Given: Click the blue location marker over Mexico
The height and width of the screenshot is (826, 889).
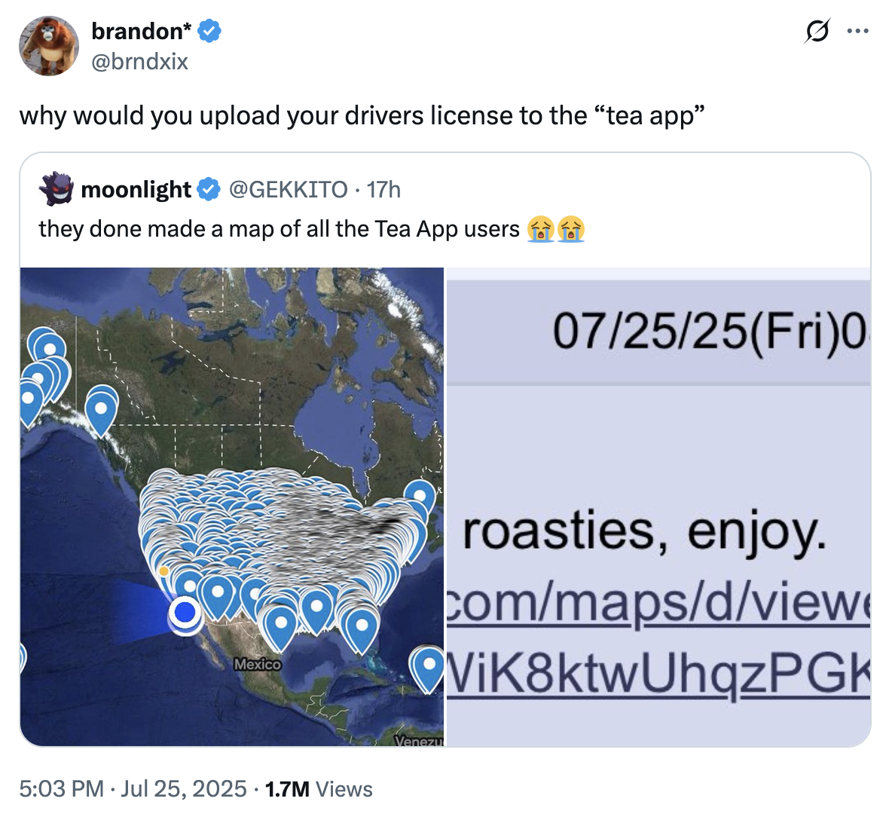Looking at the screenshot, I should coord(283,622).
